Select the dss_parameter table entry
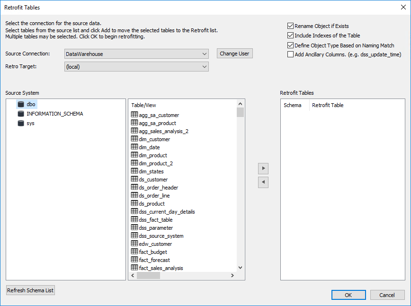The height and width of the screenshot is (306, 411). coord(156,228)
